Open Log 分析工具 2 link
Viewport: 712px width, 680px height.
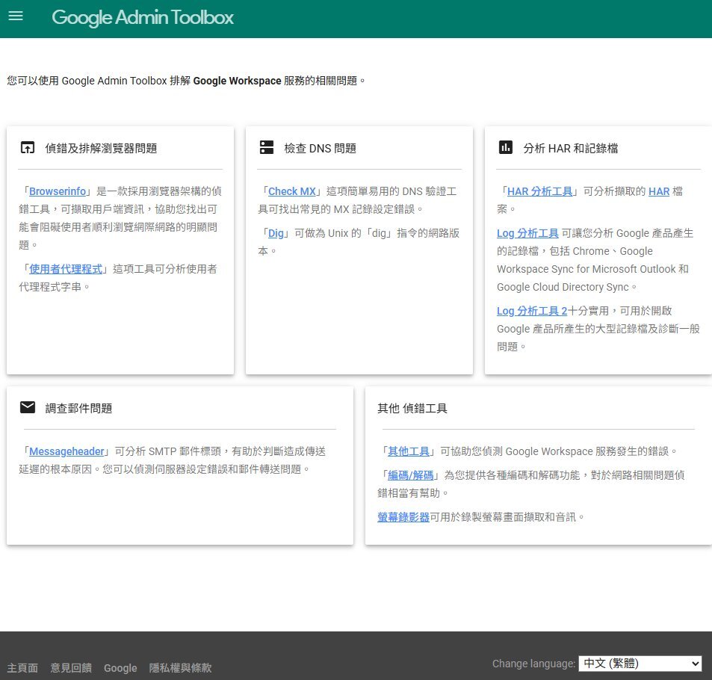(532, 311)
